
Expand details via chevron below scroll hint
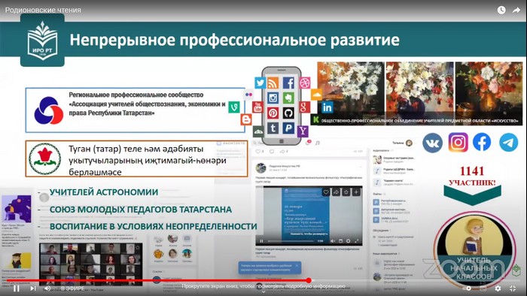coord(263,292)
